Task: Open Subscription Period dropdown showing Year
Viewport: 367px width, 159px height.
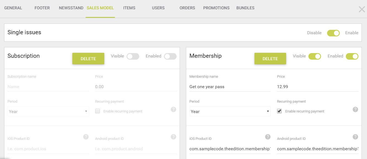Action: 48,111
